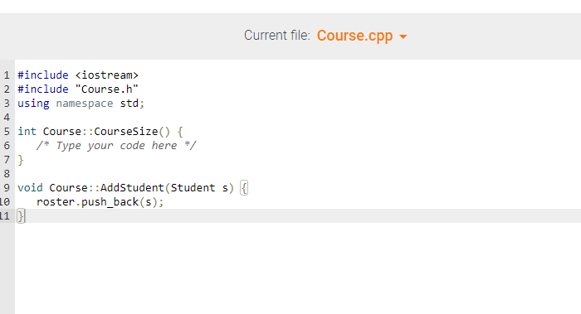The height and width of the screenshot is (314, 581).
Task: Click on the '#include "Course.h"' line
Action: point(78,89)
